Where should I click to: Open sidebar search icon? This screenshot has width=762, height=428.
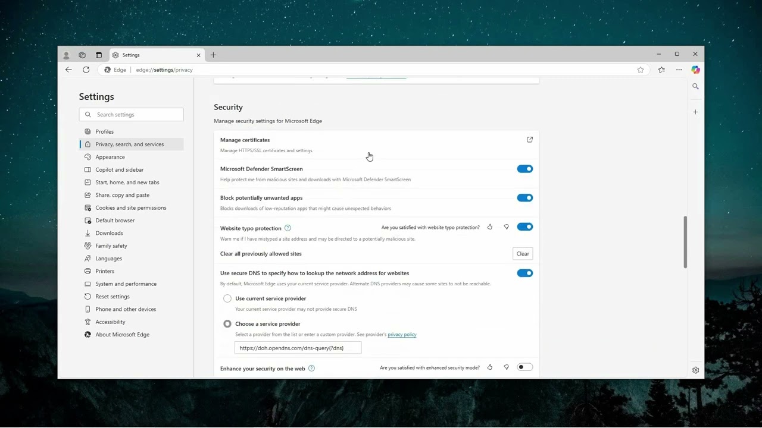click(x=695, y=86)
